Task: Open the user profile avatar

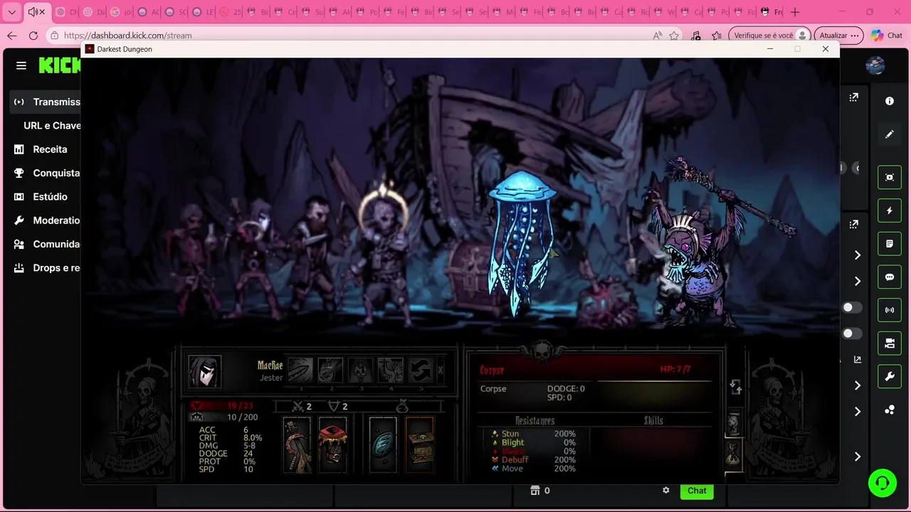Action: (x=875, y=65)
